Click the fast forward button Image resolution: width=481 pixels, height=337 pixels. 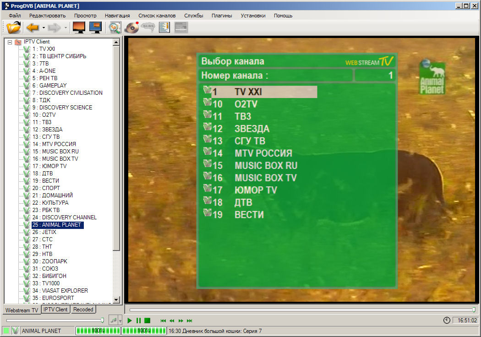(180, 321)
